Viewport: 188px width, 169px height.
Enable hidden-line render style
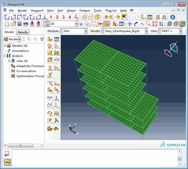[91, 17]
